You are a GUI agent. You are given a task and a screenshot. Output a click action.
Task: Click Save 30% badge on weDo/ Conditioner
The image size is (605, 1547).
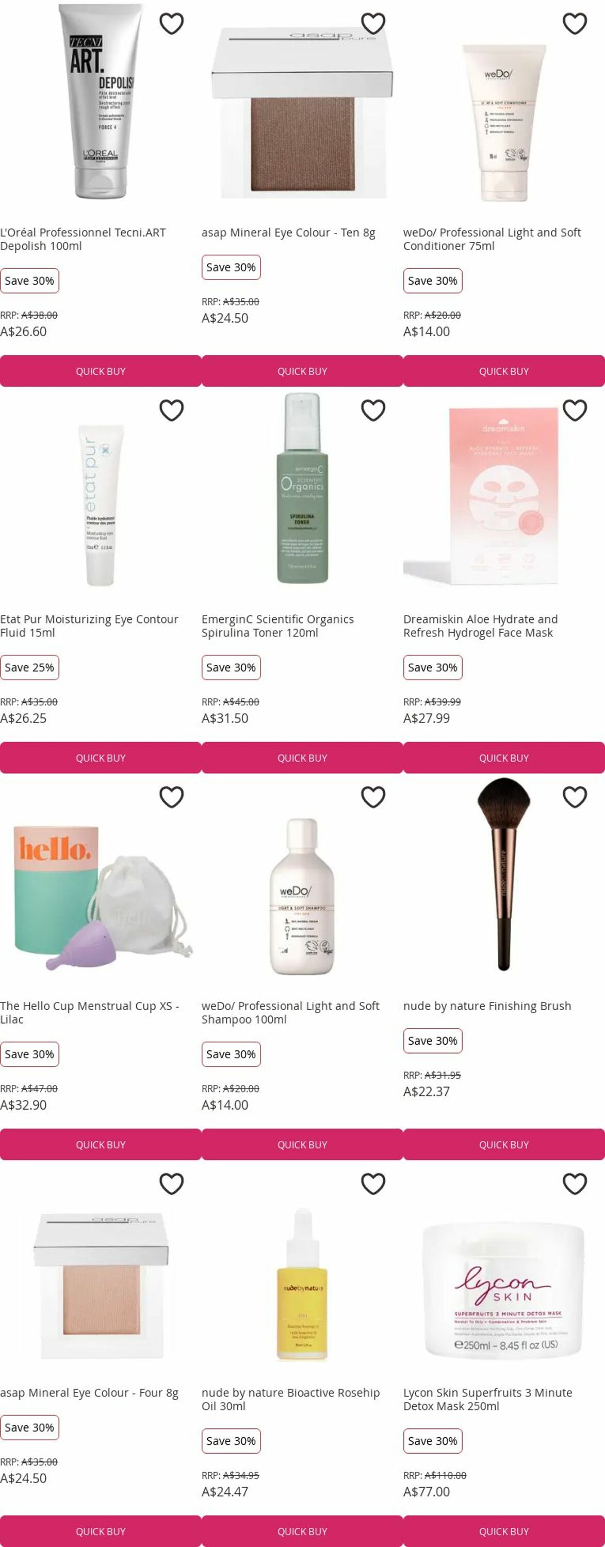tap(433, 281)
